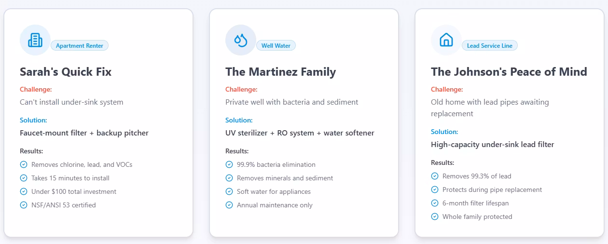Click 'Faucet-mount filter + backup pitcher' solution text
Screen dimensions: 608x244
point(84,133)
